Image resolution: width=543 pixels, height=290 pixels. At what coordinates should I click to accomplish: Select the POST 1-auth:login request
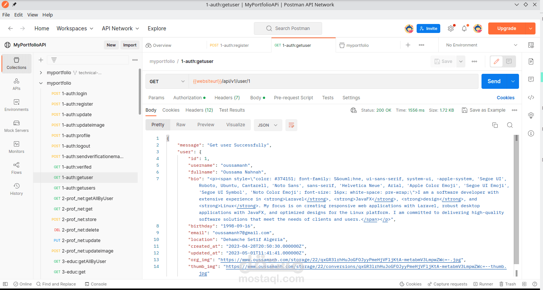(x=85, y=94)
